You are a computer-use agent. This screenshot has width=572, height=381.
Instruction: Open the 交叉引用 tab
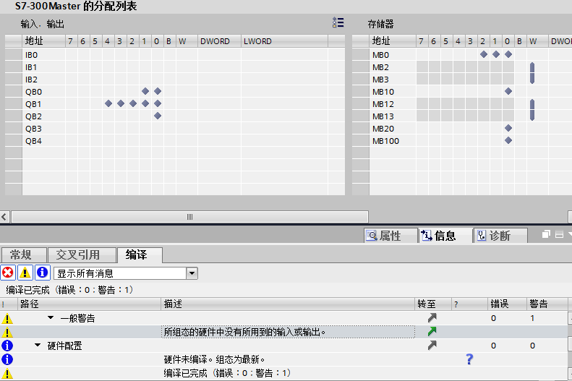tap(81, 254)
